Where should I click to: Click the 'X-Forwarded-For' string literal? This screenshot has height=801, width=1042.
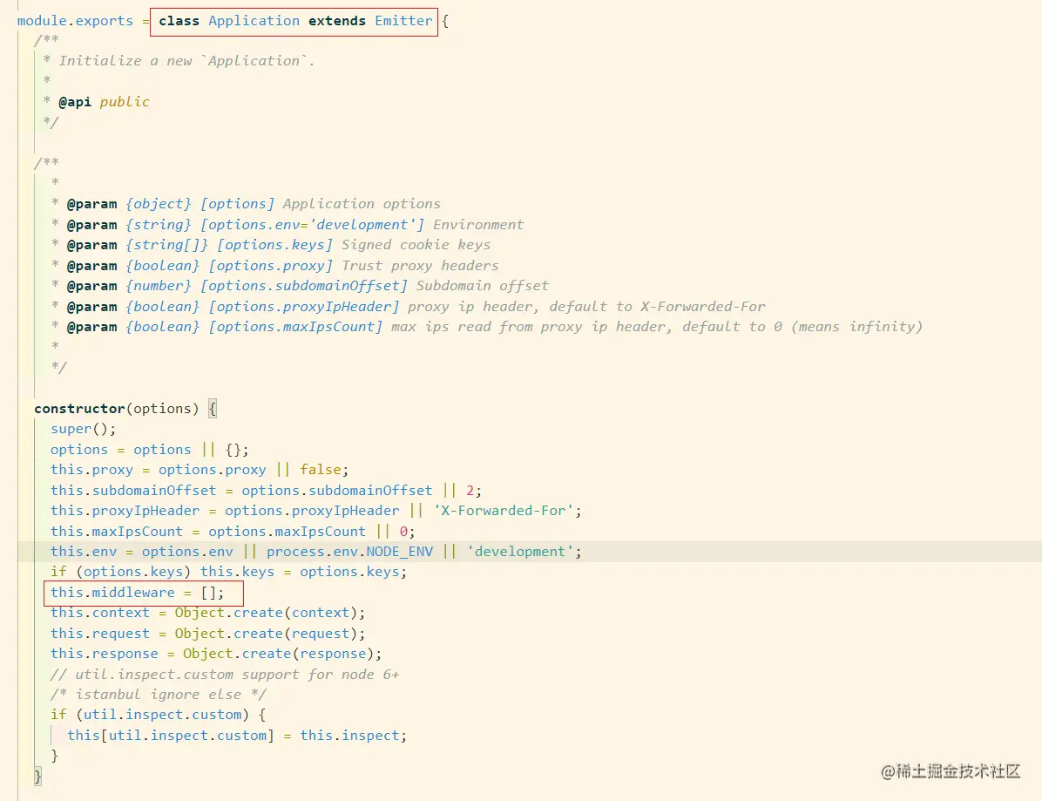(503, 511)
